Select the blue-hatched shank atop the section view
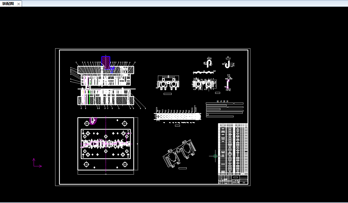Viewport: 348px width, 203px height. [106, 62]
